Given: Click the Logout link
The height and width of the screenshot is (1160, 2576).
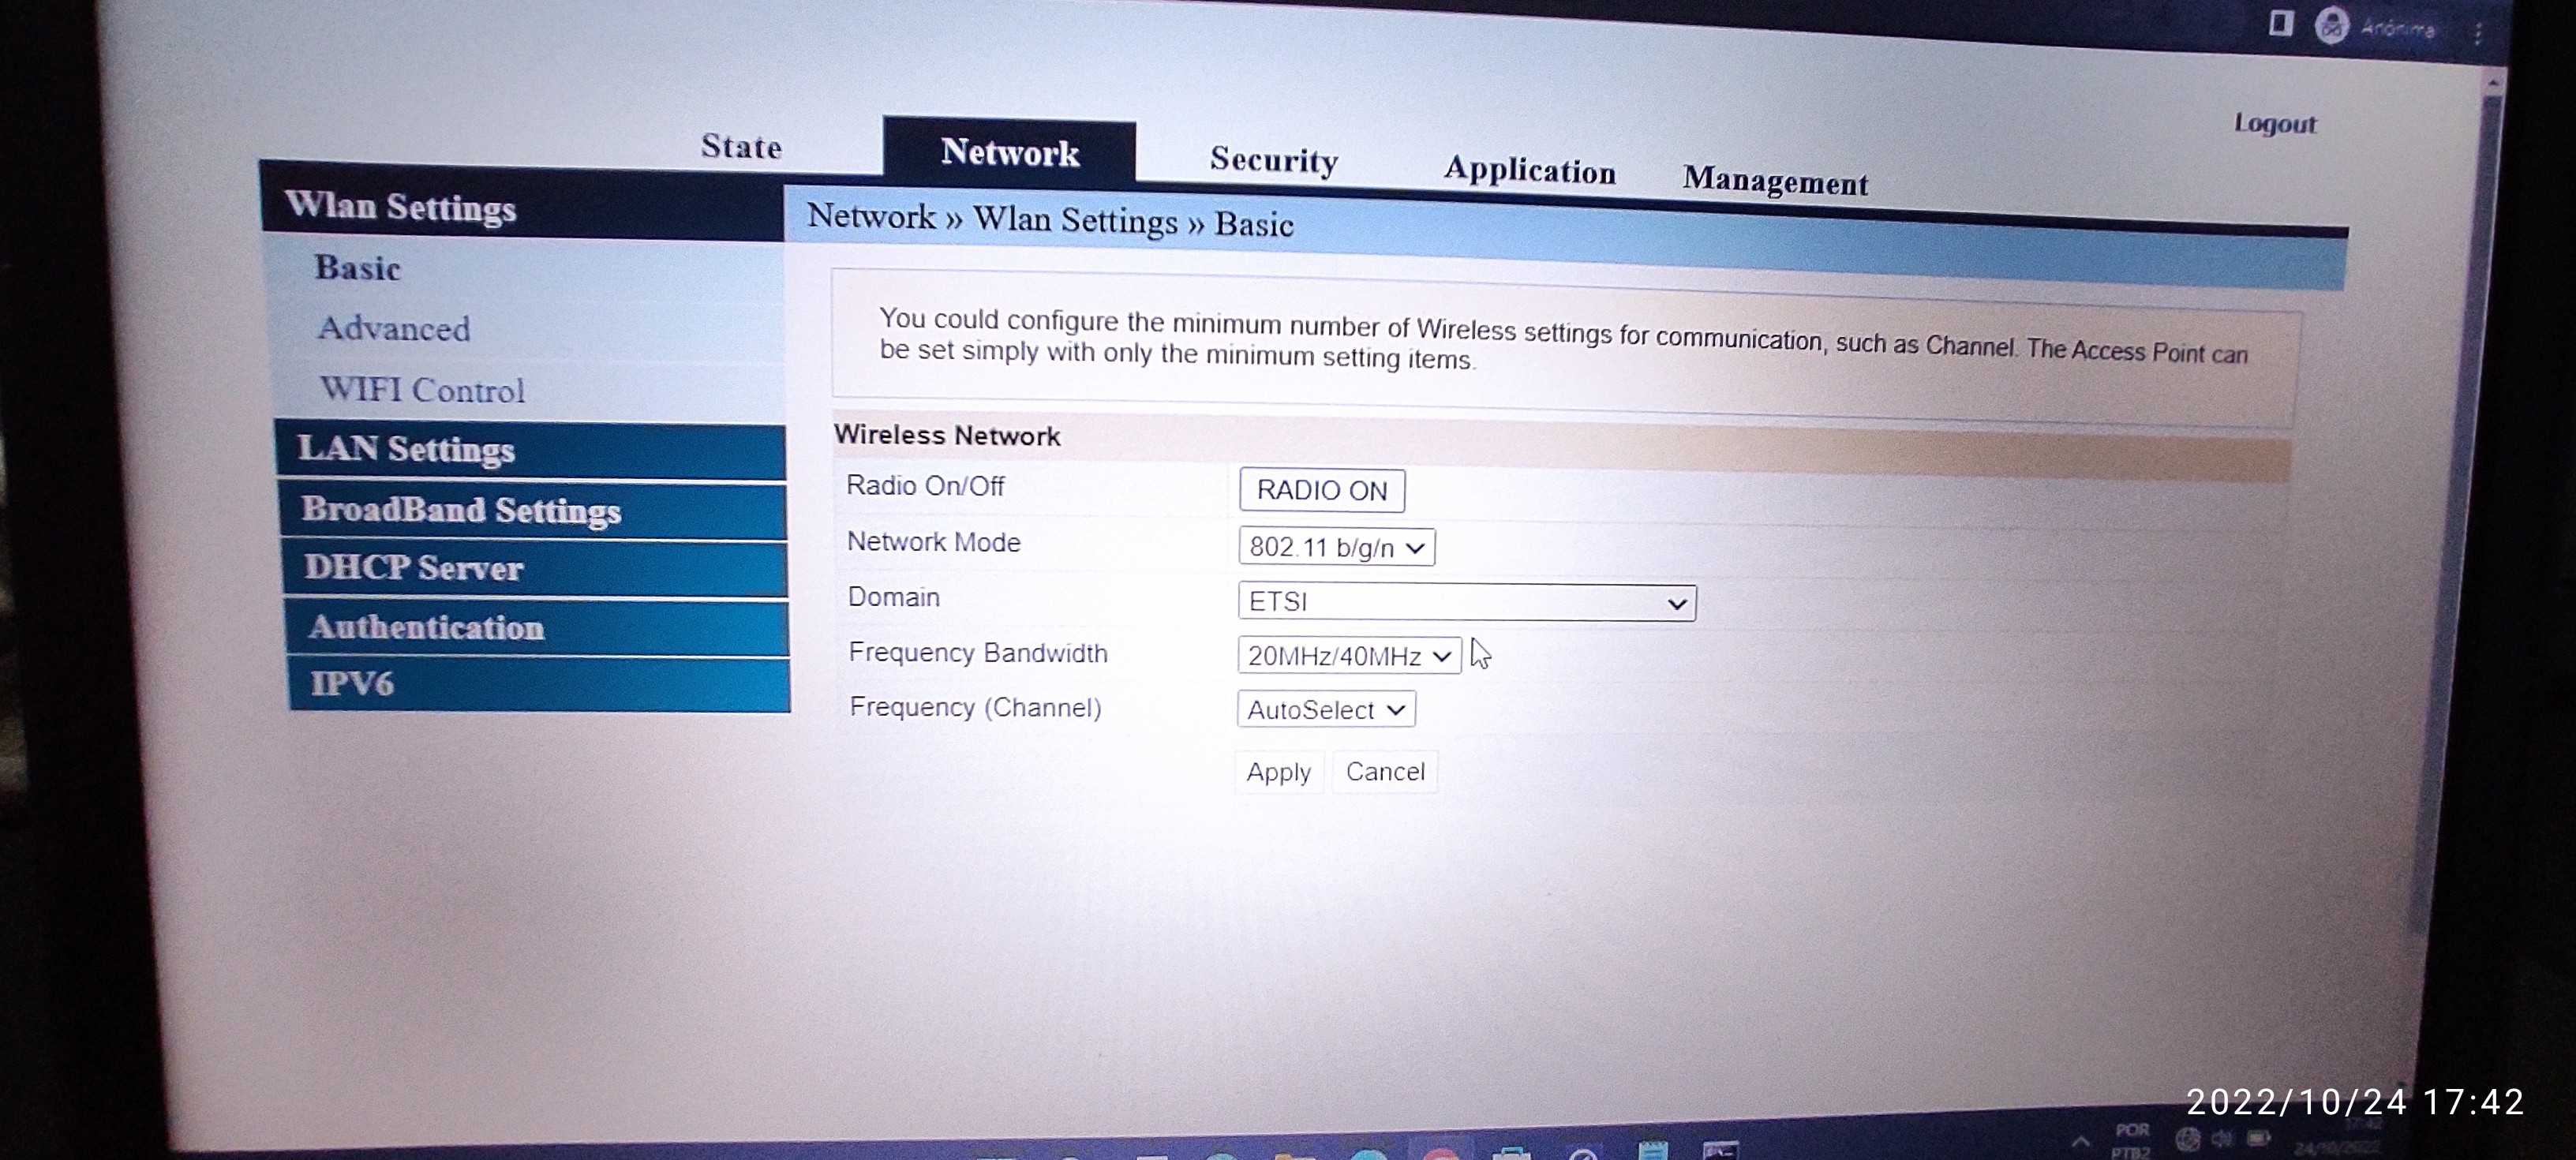Looking at the screenshot, I should [2274, 124].
